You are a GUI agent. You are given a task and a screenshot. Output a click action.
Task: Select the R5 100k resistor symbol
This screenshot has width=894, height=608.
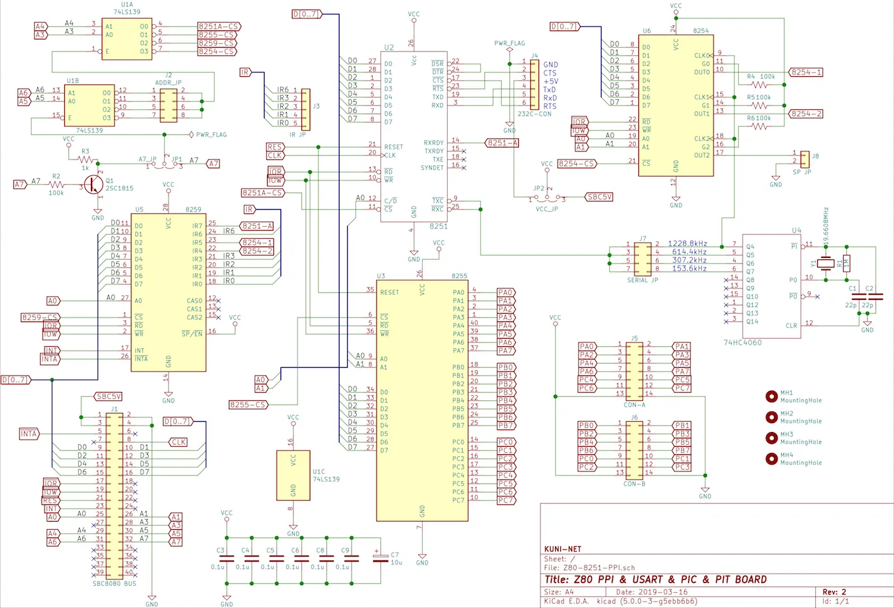[760, 105]
